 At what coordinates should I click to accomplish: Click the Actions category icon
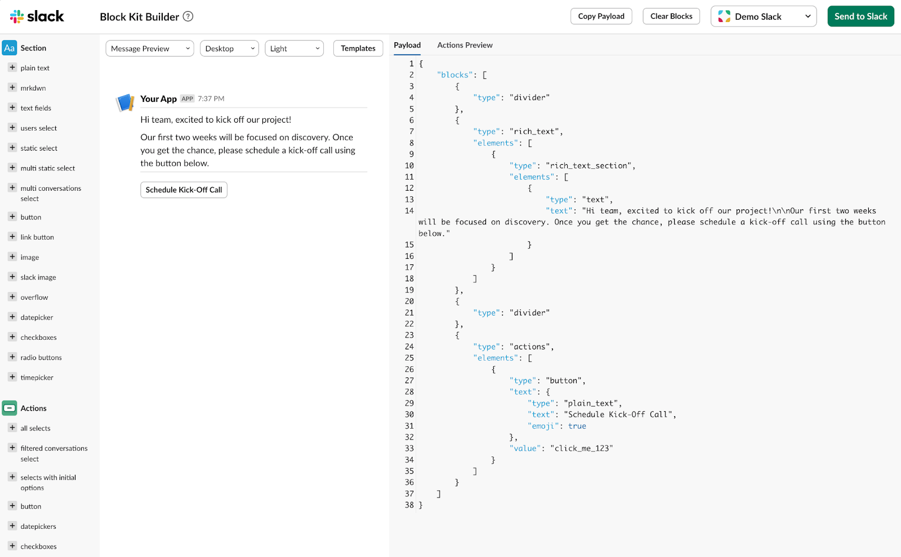pyautogui.click(x=10, y=408)
